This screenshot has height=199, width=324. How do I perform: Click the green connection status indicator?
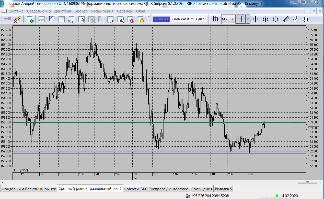(x=277, y=196)
